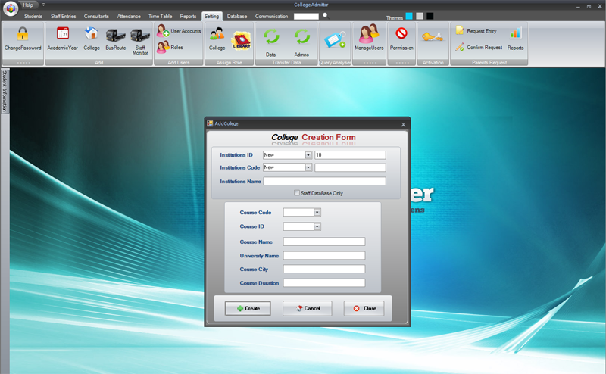Click the AcademicYear calendar icon

[x=63, y=33]
